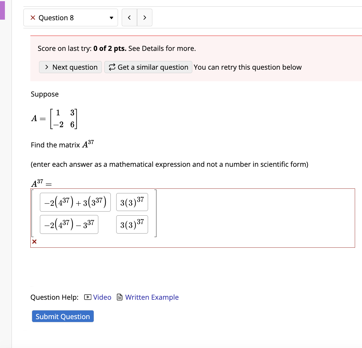Click the Submit Question button

[62, 316]
